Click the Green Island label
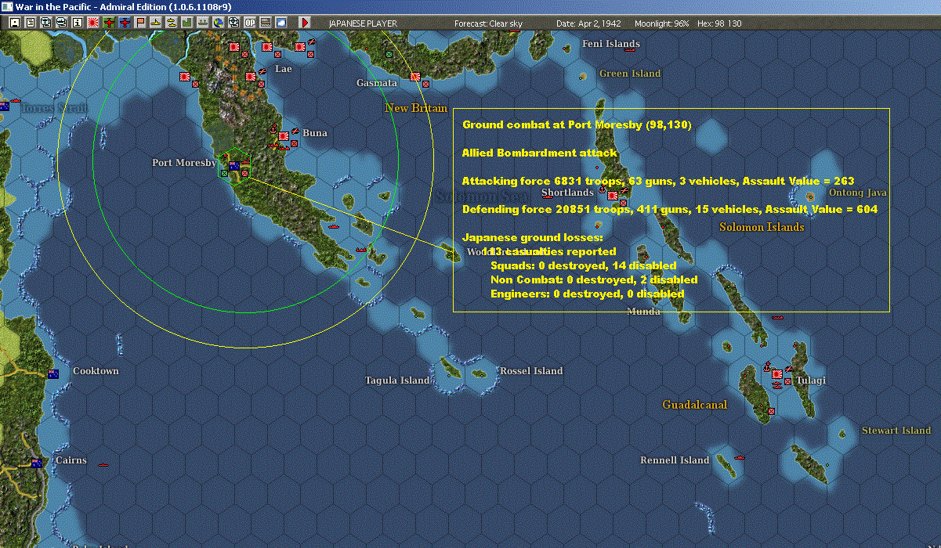941x548 pixels. tap(630, 74)
